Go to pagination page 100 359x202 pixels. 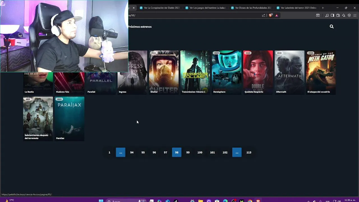[x=200, y=152]
